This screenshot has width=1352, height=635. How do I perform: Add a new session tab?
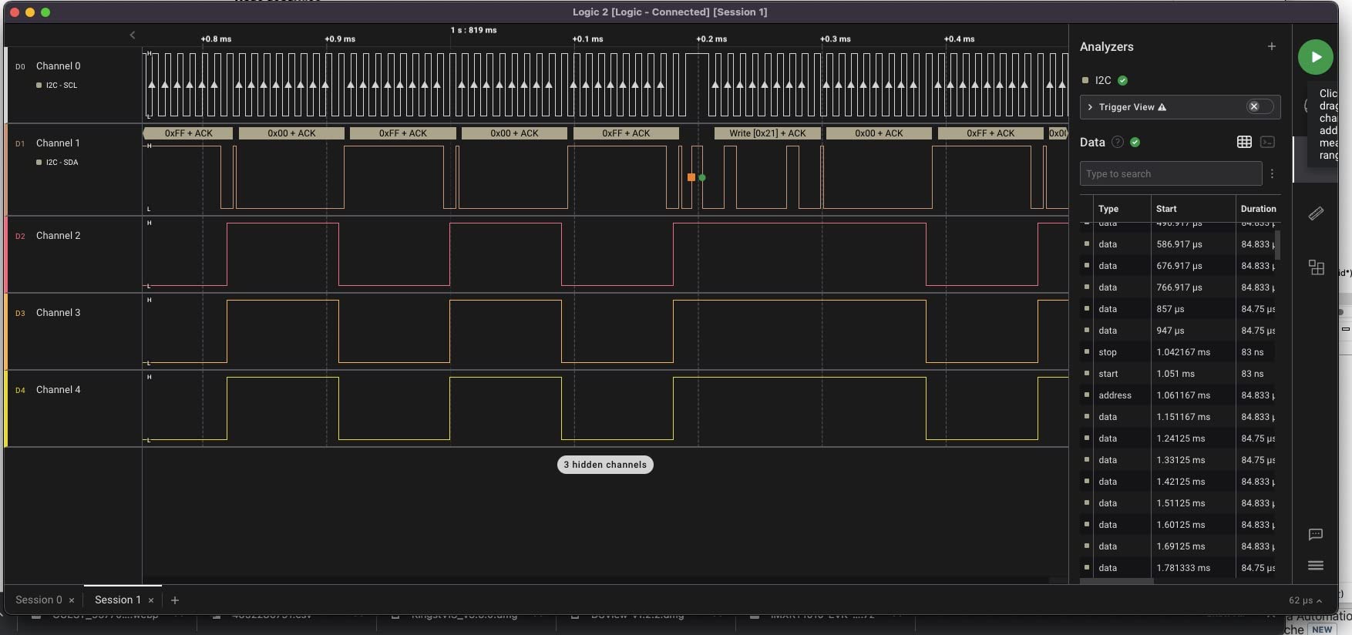(x=175, y=600)
